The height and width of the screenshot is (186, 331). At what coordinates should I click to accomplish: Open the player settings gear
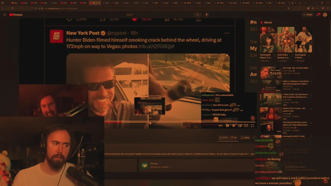(234, 126)
